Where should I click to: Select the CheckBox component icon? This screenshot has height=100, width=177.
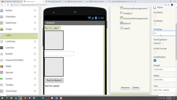coord(2,17)
